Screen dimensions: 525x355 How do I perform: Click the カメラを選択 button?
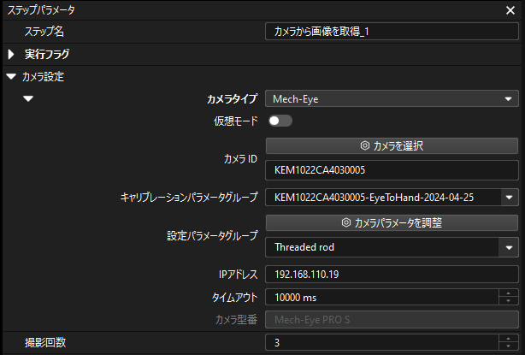pyautogui.click(x=392, y=146)
